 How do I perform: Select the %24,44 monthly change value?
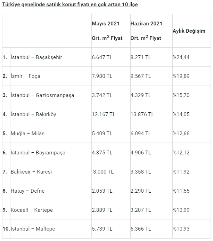[x=181, y=57]
